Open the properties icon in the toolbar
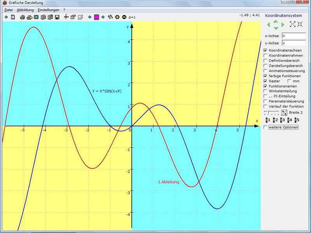 (x=73, y=17)
